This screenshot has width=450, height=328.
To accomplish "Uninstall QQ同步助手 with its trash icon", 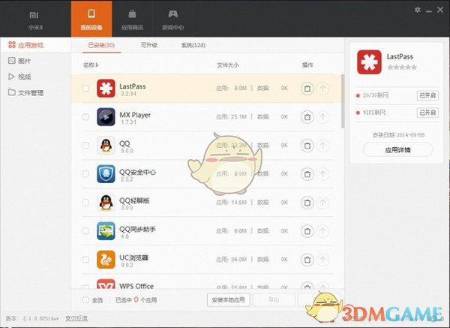I will [307, 231].
